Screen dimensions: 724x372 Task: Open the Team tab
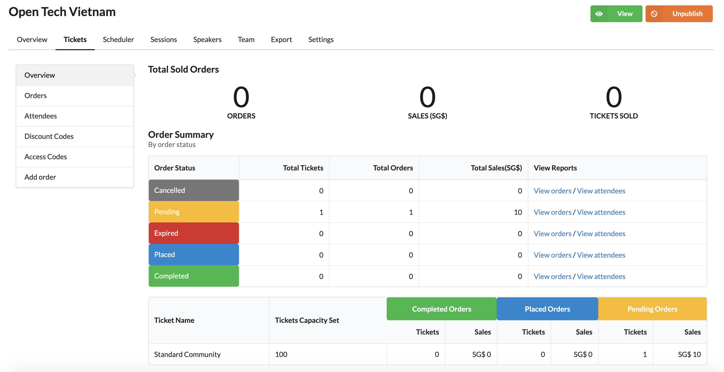(246, 39)
